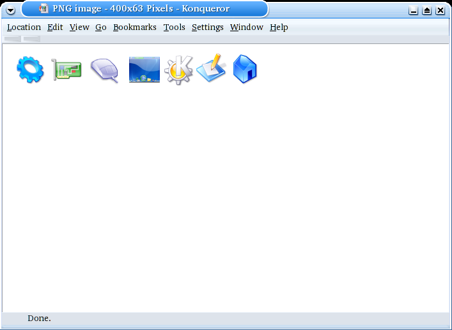452x330 pixels.
Task: Click the KDE gear with K logo icon
Action: (178, 70)
